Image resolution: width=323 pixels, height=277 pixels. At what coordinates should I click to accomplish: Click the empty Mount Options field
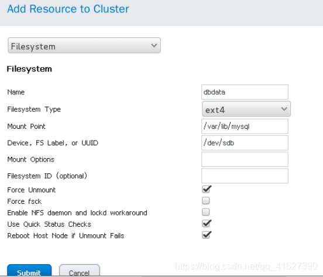click(x=245, y=159)
